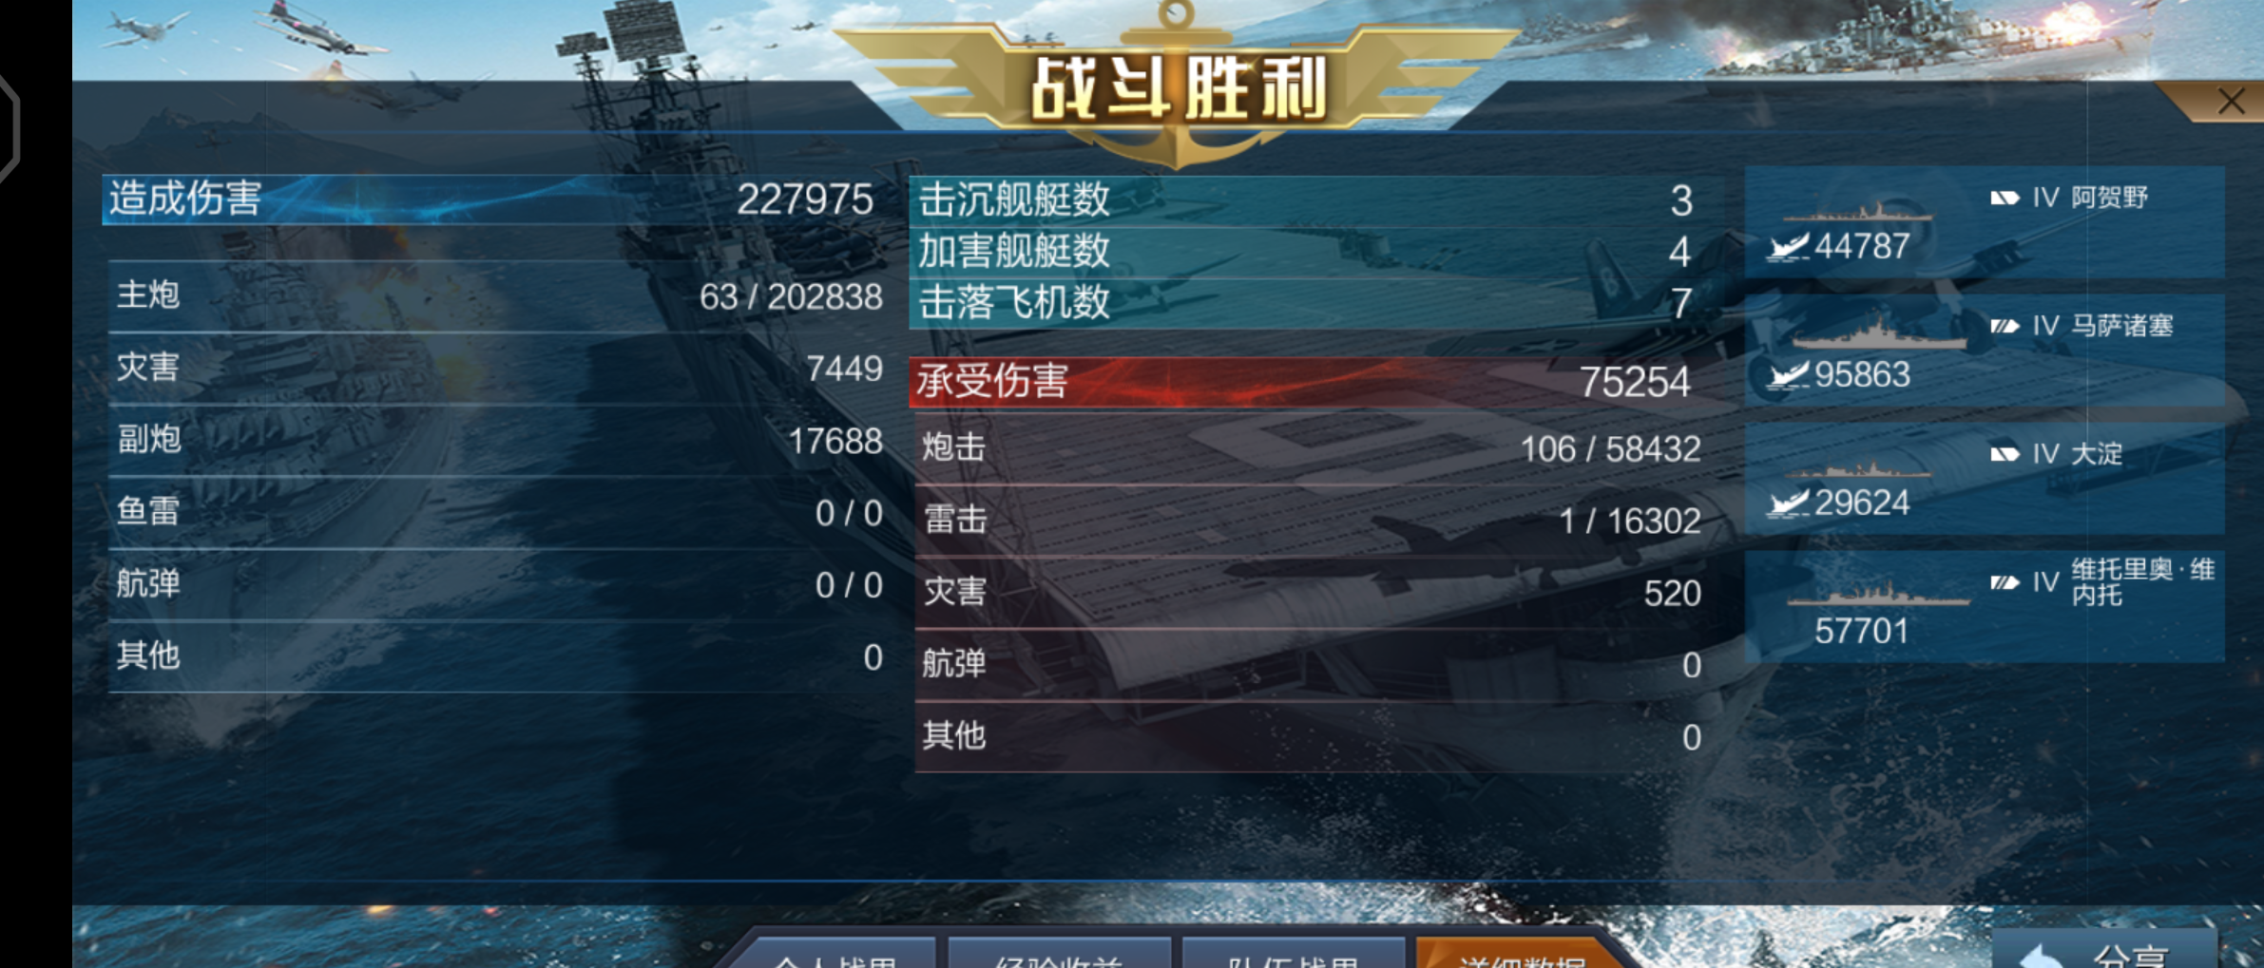The width and height of the screenshot is (2264, 968).
Task: Tap the 分享 share button
Action: coord(2104,950)
